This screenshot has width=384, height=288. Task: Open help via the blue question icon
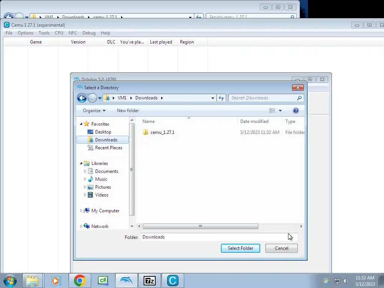click(x=296, y=111)
